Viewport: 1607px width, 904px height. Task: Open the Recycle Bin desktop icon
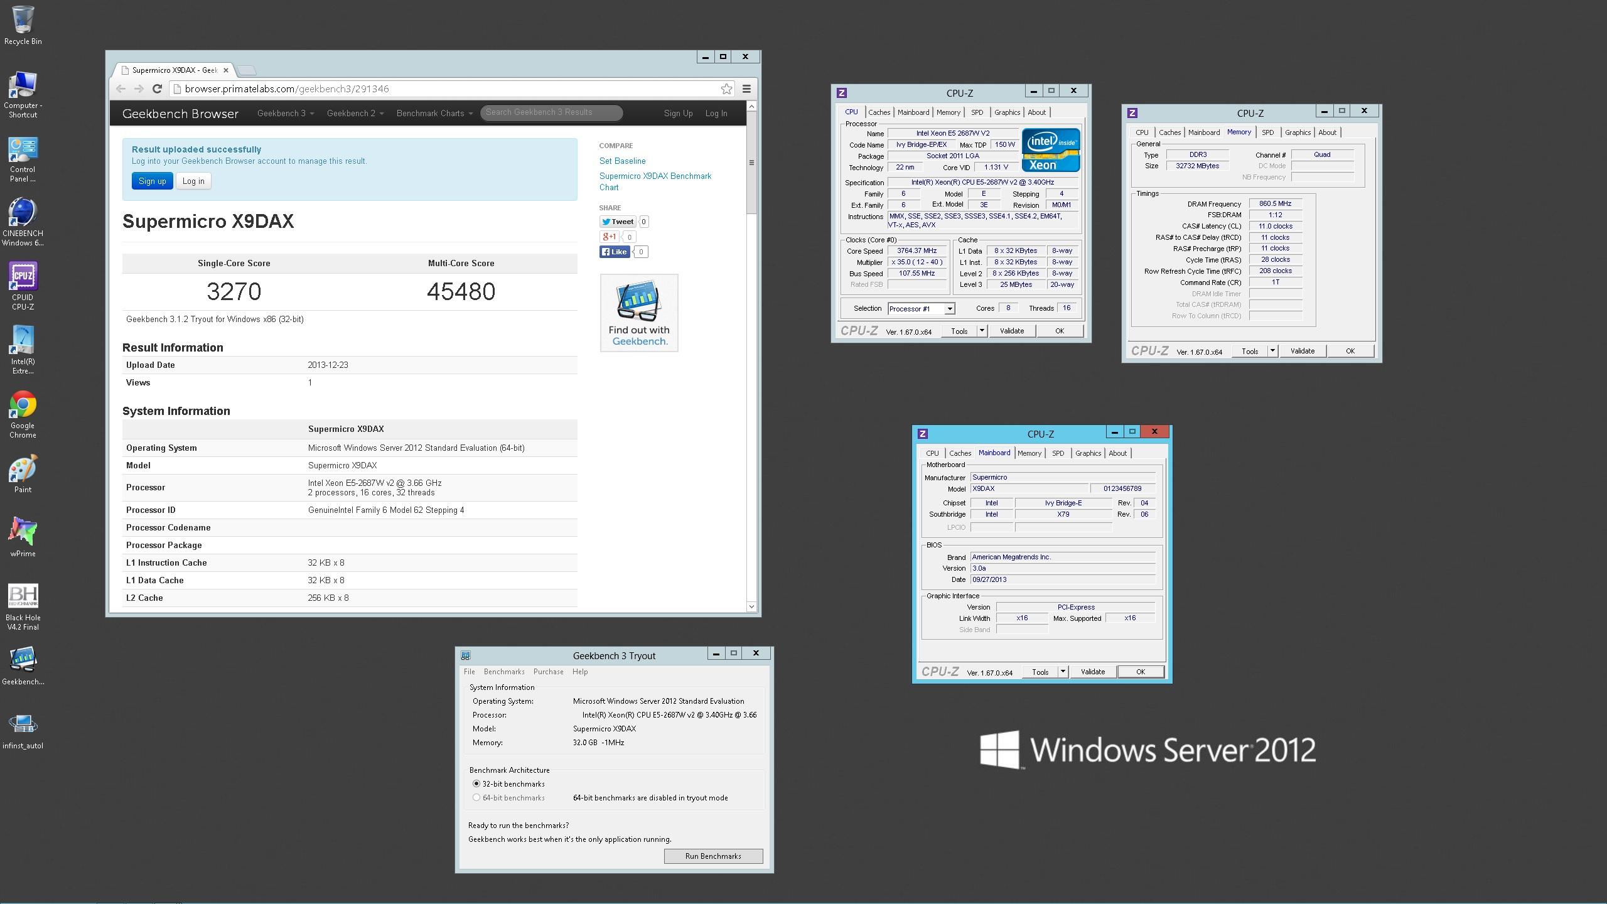23,25
